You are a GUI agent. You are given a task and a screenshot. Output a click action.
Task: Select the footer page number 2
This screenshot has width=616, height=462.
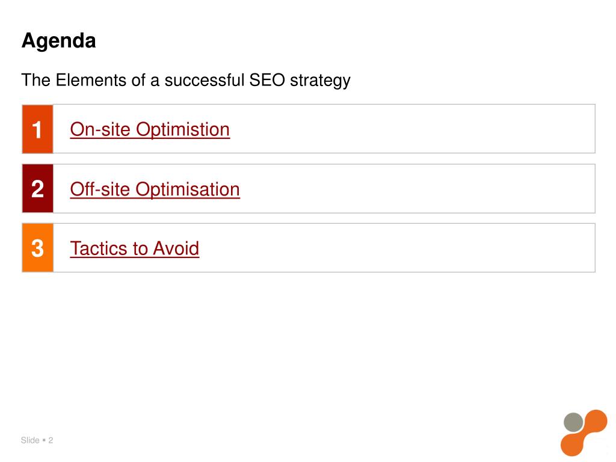[51, 440]
